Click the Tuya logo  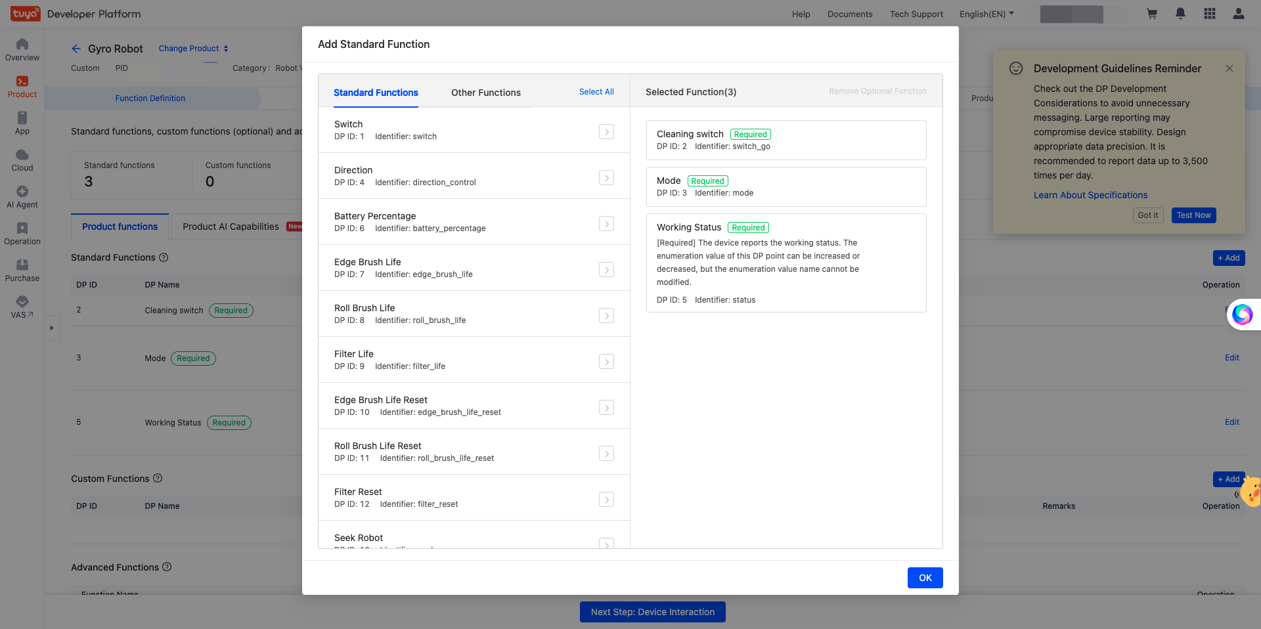point(25,14)
